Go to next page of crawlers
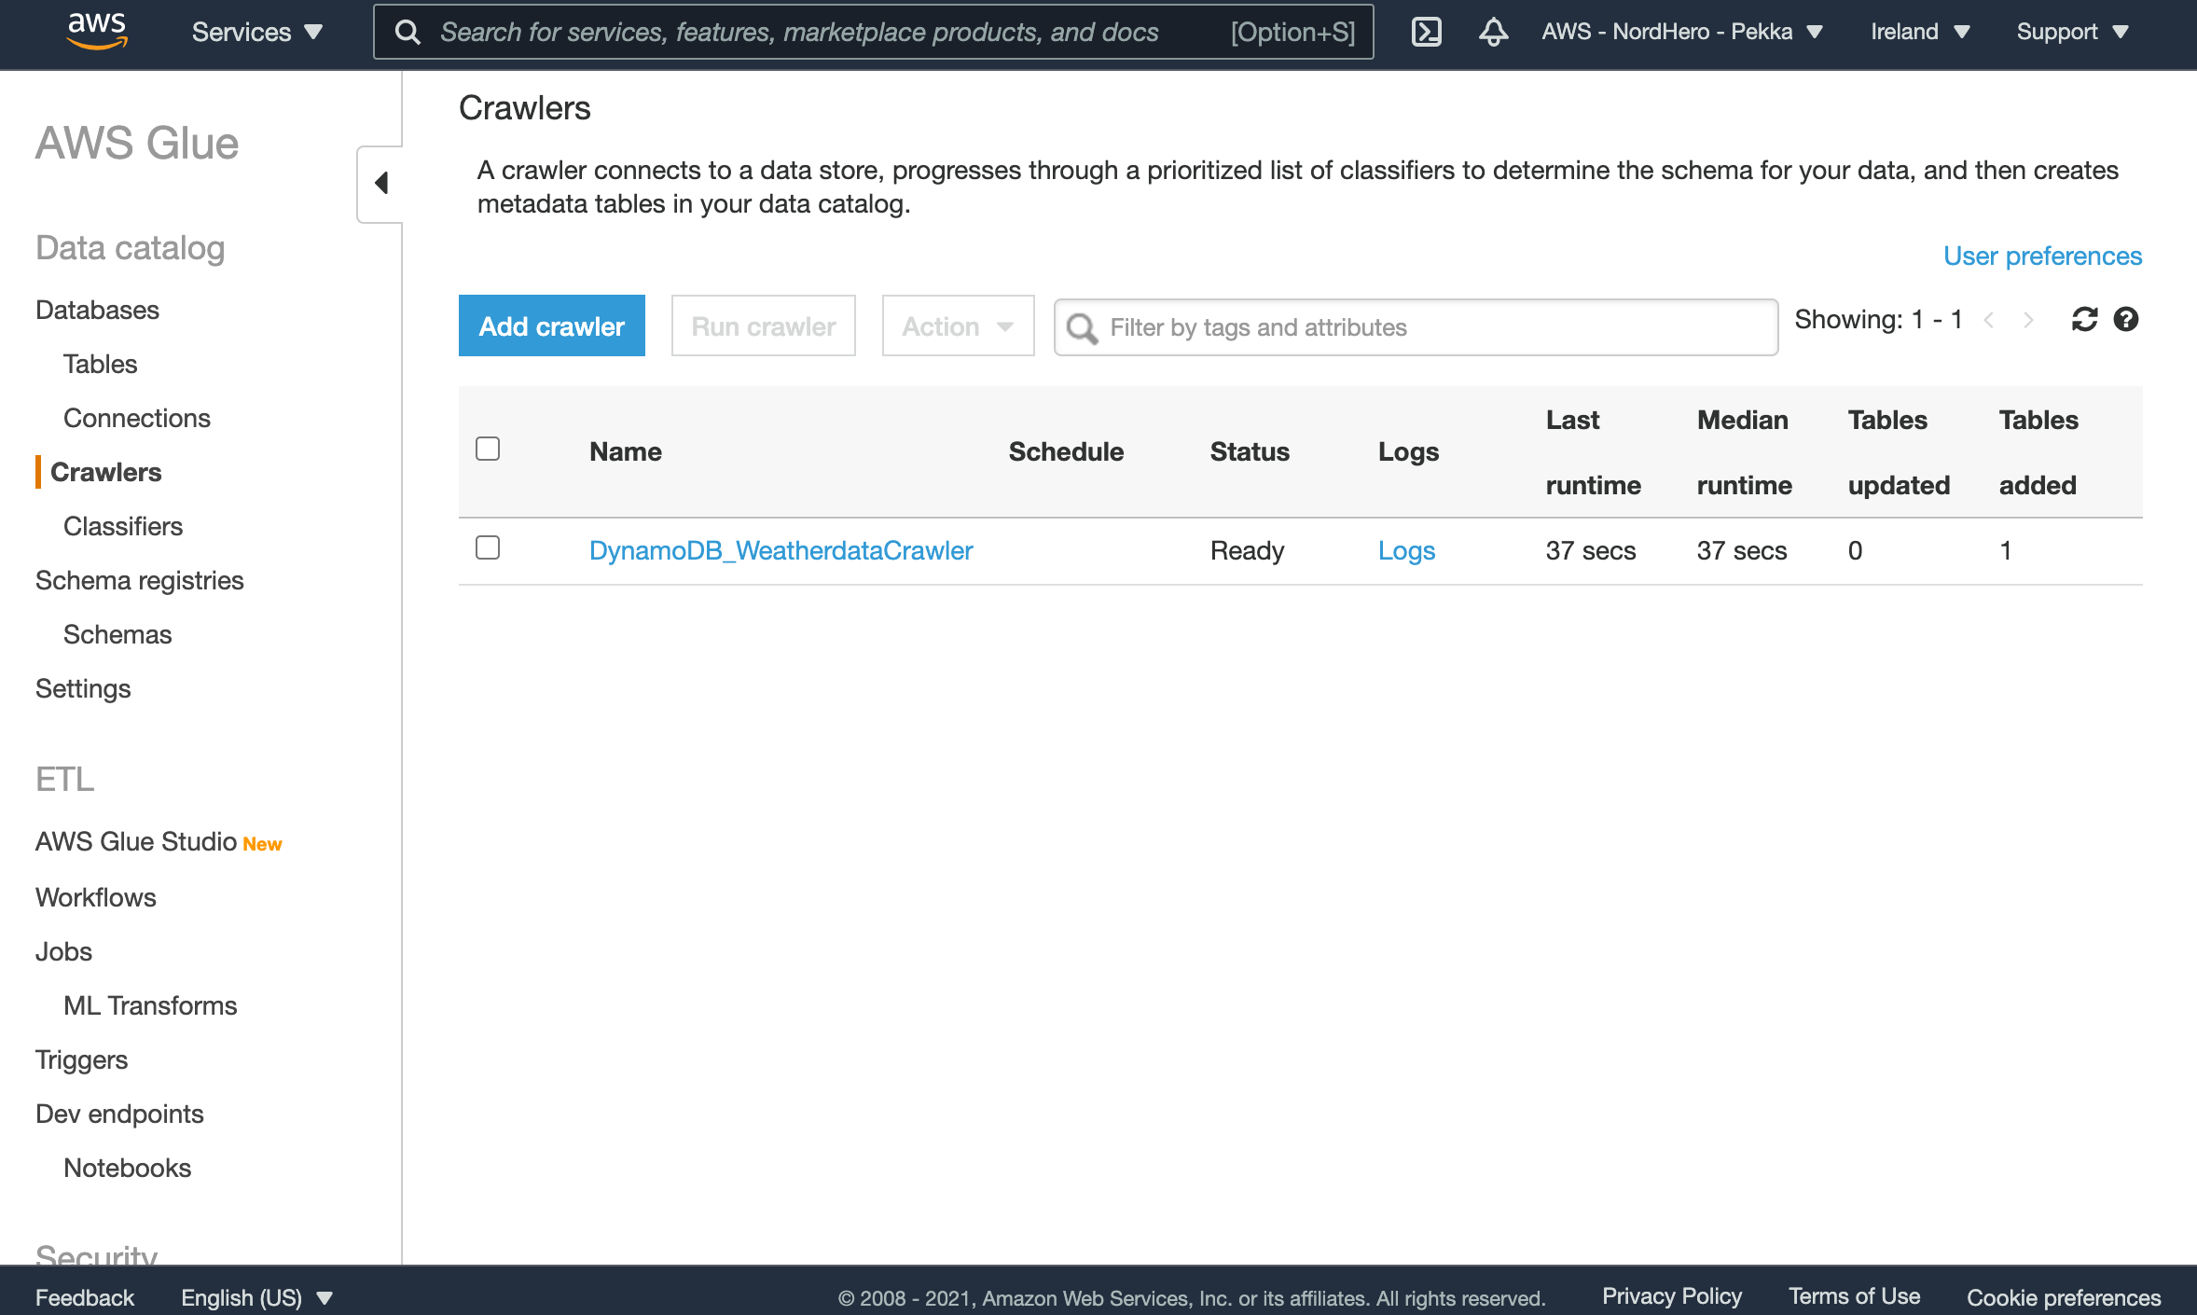2197x1315 pixels. tap(2028, 320)
